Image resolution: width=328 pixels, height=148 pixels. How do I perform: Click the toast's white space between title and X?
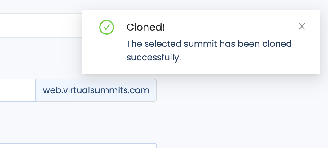click(230, 27)
